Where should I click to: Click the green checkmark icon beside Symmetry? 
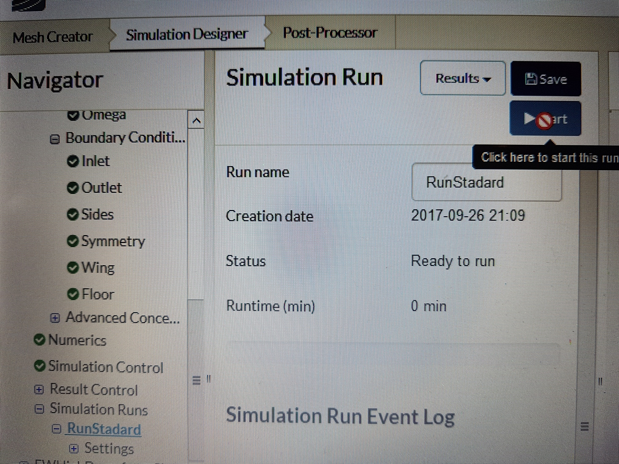[73, 241]
